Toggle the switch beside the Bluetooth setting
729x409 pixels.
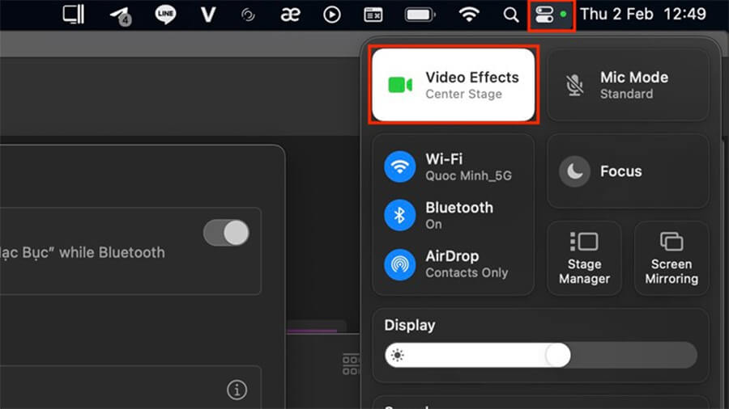226,233
